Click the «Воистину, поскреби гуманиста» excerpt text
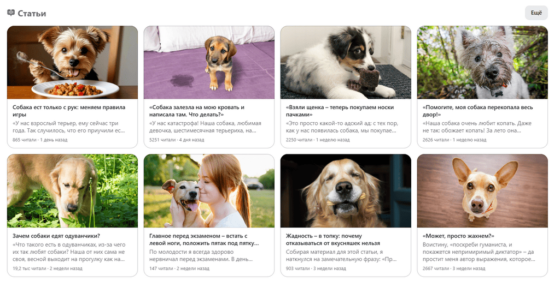This screenshot has height=281, width=560. (479, 252)
